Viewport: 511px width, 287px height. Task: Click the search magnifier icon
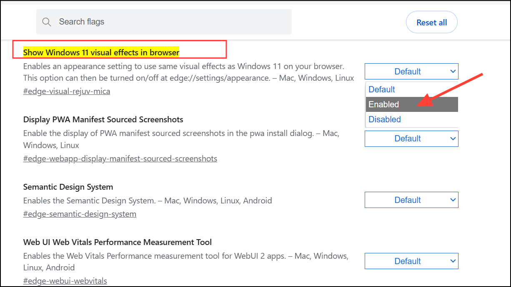(47, 22)
